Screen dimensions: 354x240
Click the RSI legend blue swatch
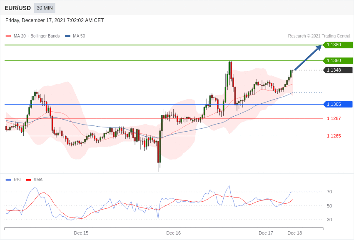8,180
